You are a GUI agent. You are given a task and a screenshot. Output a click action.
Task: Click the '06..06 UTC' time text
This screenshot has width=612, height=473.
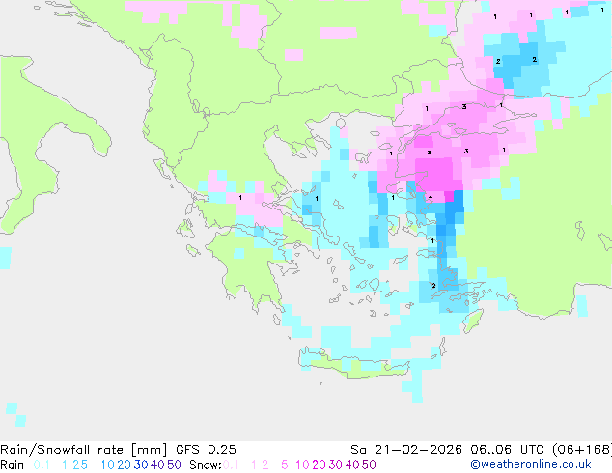pos(507,450)
